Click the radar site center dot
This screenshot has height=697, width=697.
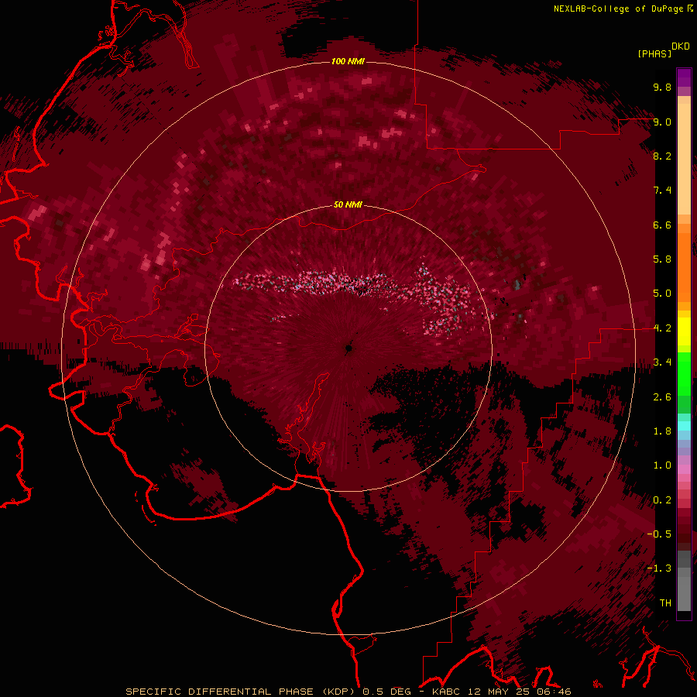(x=348, y=348)
